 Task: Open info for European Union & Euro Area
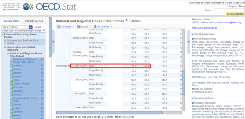(x=42, y=98)
